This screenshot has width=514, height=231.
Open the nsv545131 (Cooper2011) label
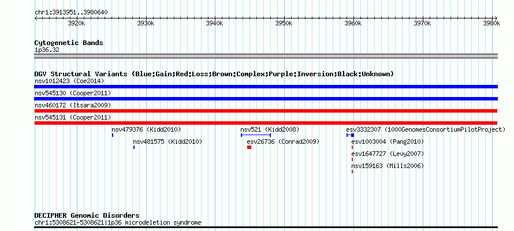[x=73, y=117]
